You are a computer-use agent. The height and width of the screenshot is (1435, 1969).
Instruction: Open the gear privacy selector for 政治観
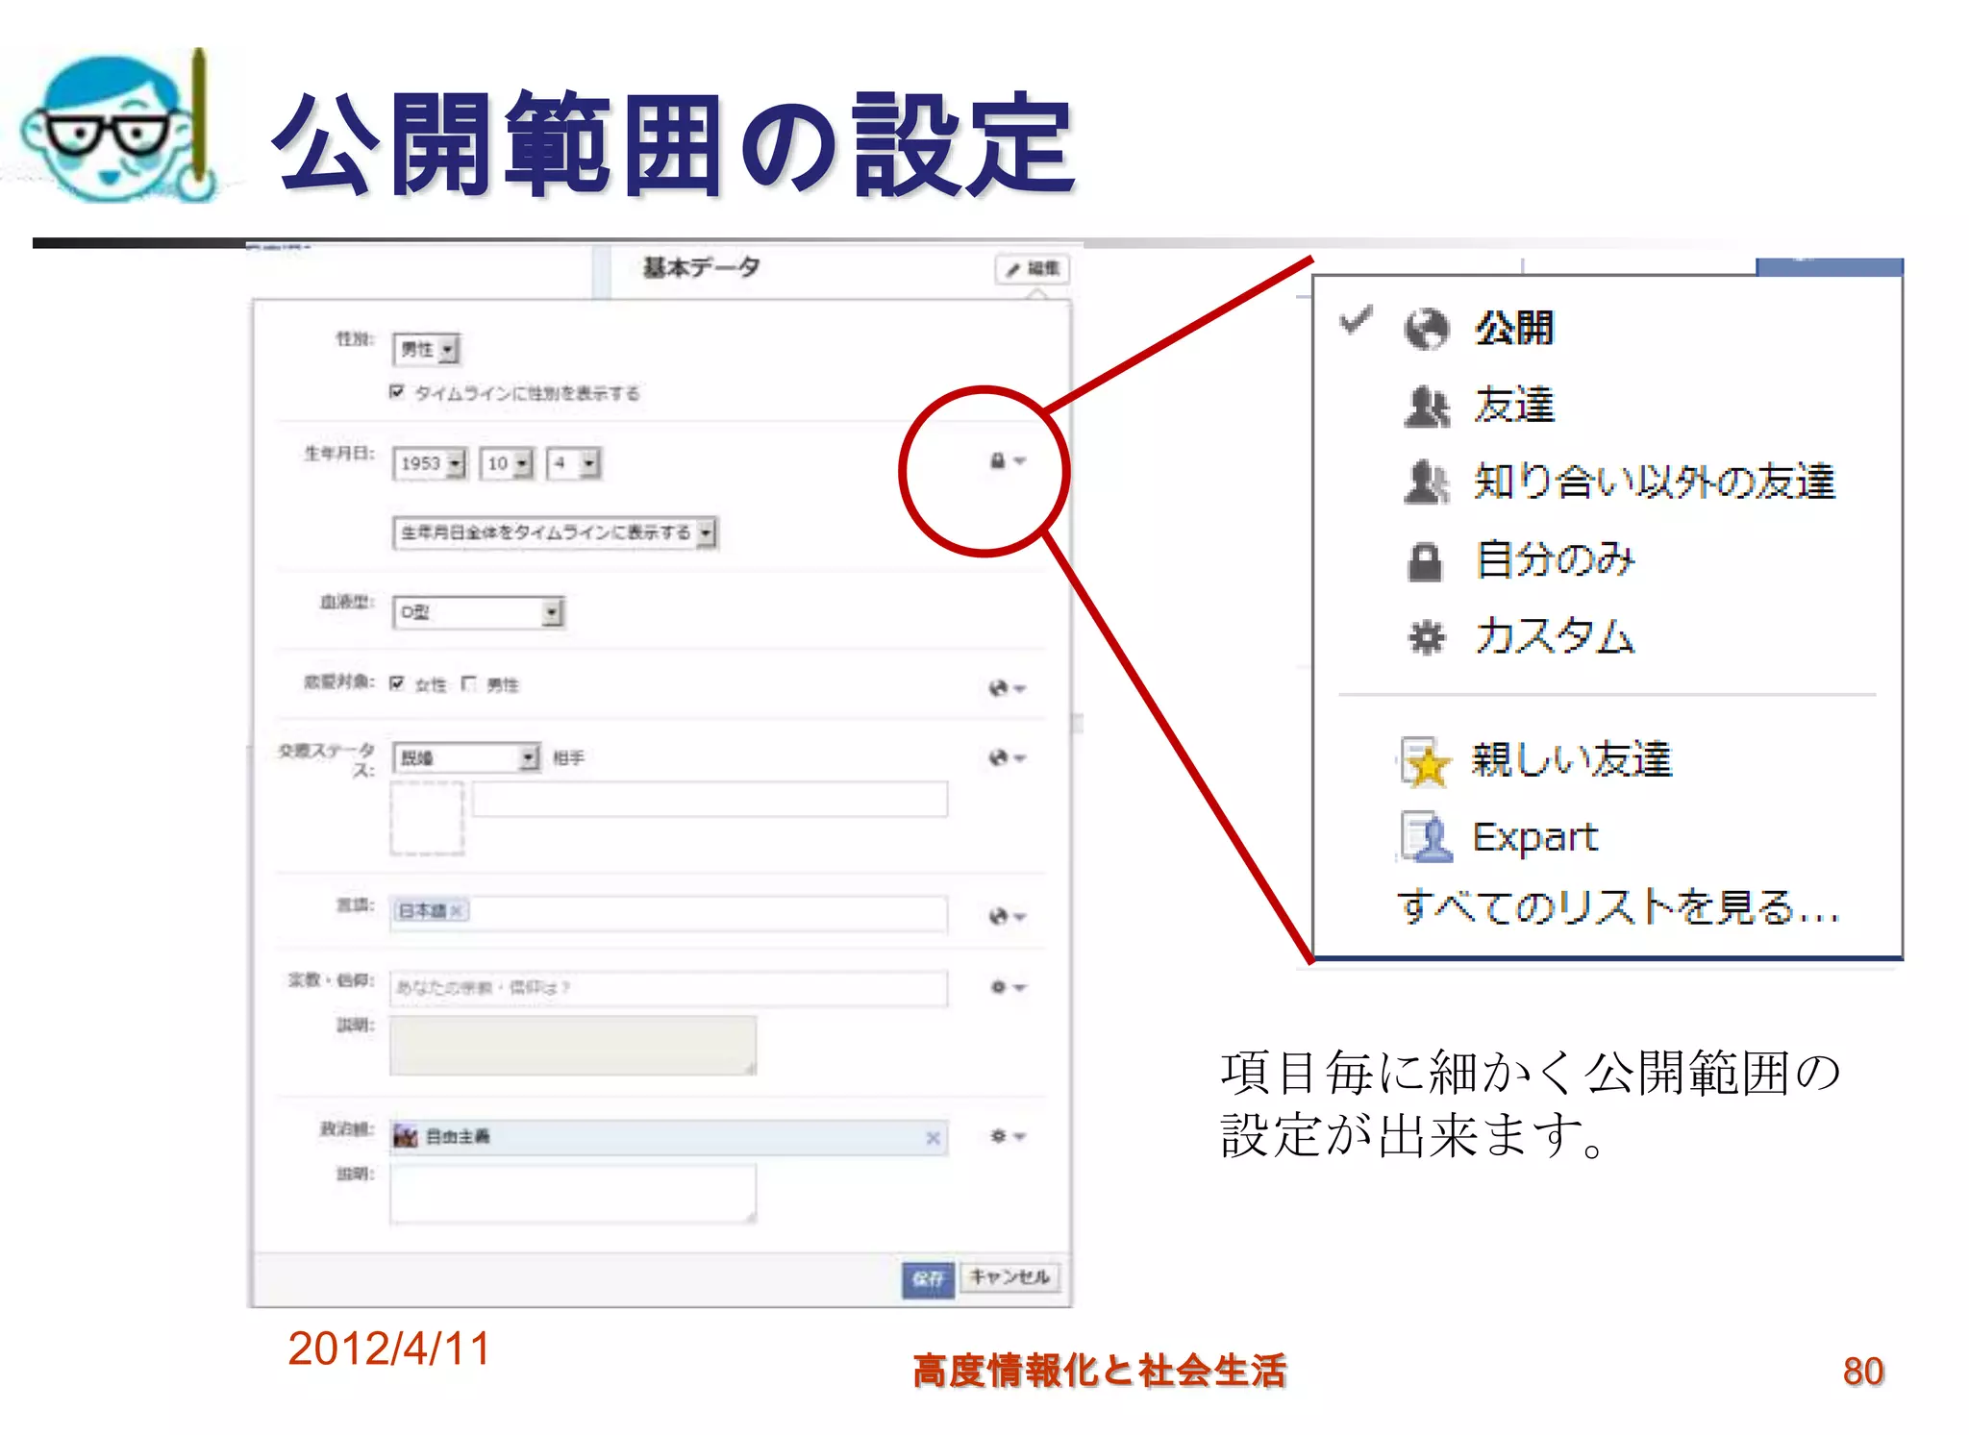1009,1136
